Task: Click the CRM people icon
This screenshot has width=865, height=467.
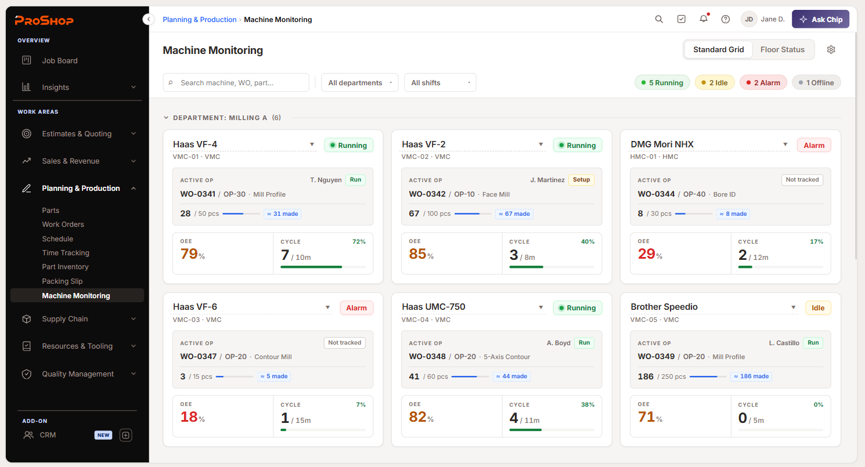Action: coord(28,435)
